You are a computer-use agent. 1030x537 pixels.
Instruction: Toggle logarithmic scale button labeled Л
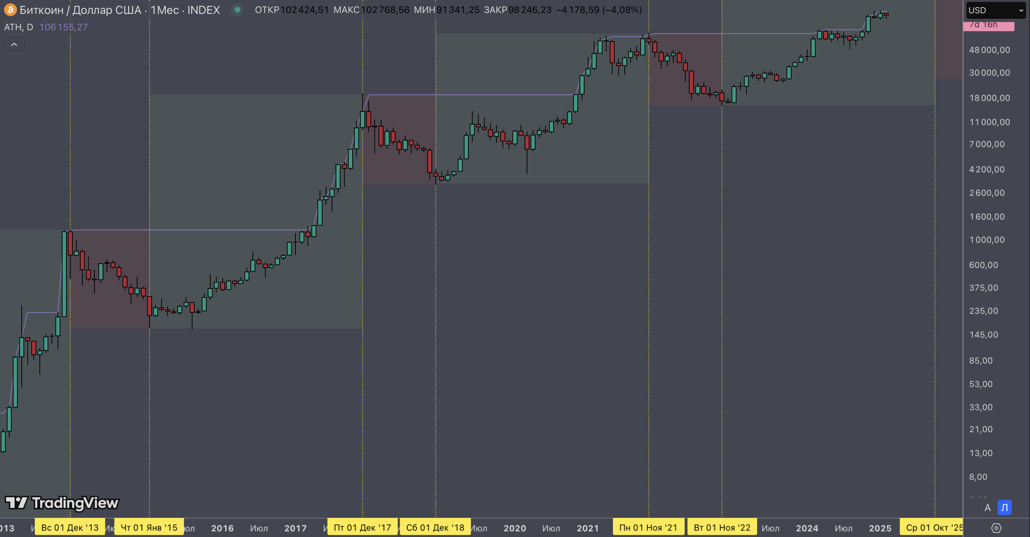[1004, 507]
